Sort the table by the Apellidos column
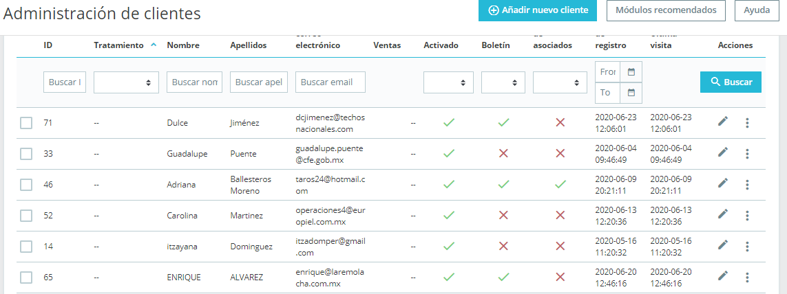The height and width of the screenshot is (294, 787). (x=249, y=45)
